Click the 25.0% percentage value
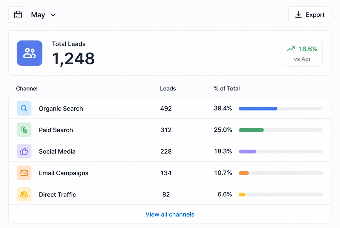 223,130
